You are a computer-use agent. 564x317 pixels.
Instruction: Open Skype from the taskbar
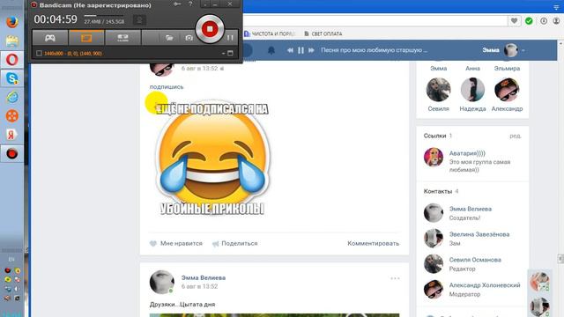coord(11,78)
